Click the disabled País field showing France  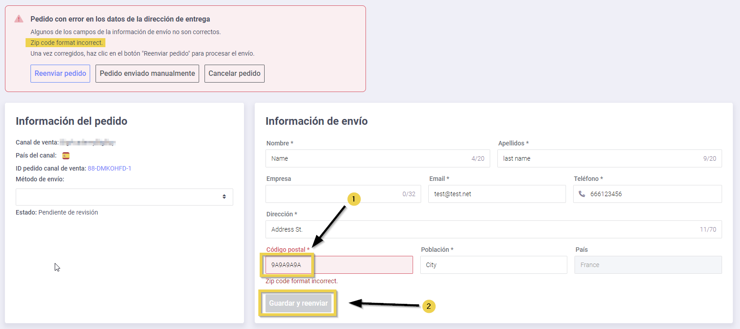click(x=648, y=265)
